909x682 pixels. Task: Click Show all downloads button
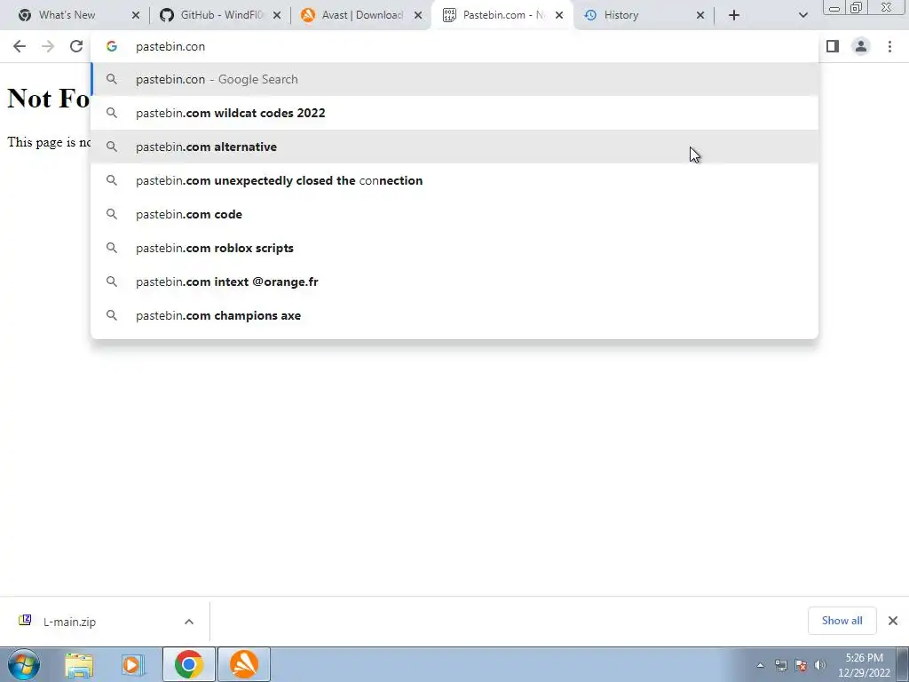pyautogui.click(x=842, y=621)
